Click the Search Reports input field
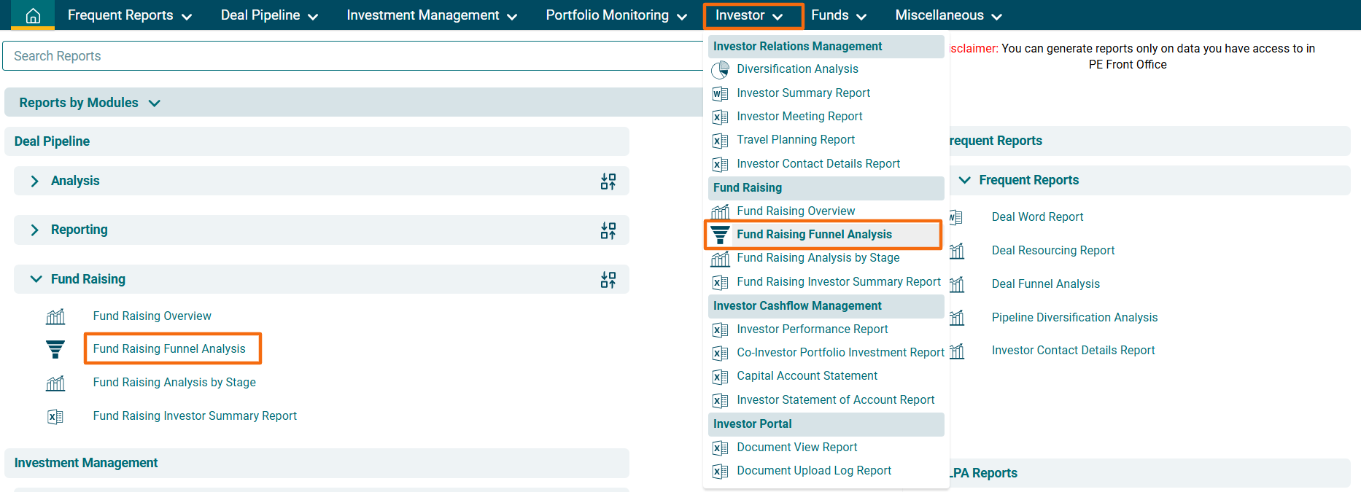 [350, 56]
